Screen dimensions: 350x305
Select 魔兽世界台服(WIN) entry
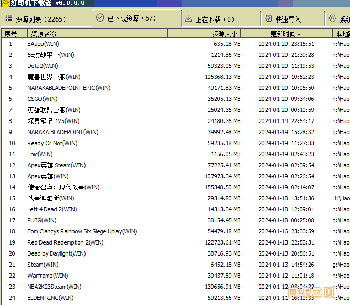coord(175,77)
